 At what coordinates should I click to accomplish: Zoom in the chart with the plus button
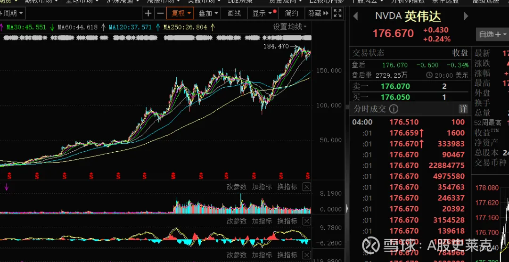(x=148, y=13)
